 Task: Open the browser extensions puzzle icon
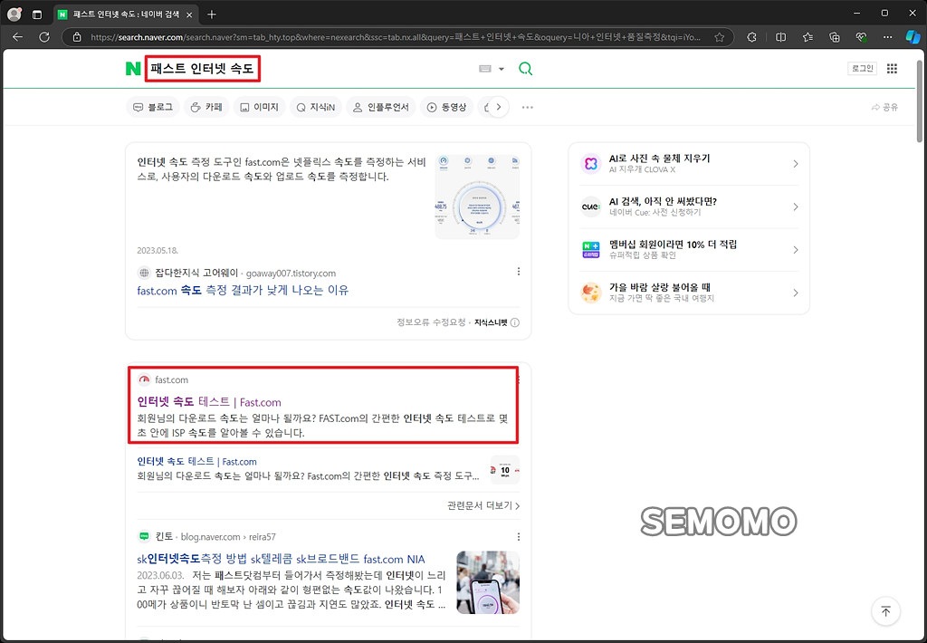pos(751,36)
